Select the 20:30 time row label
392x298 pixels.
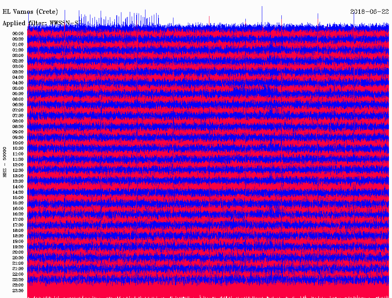click(18, 258)
